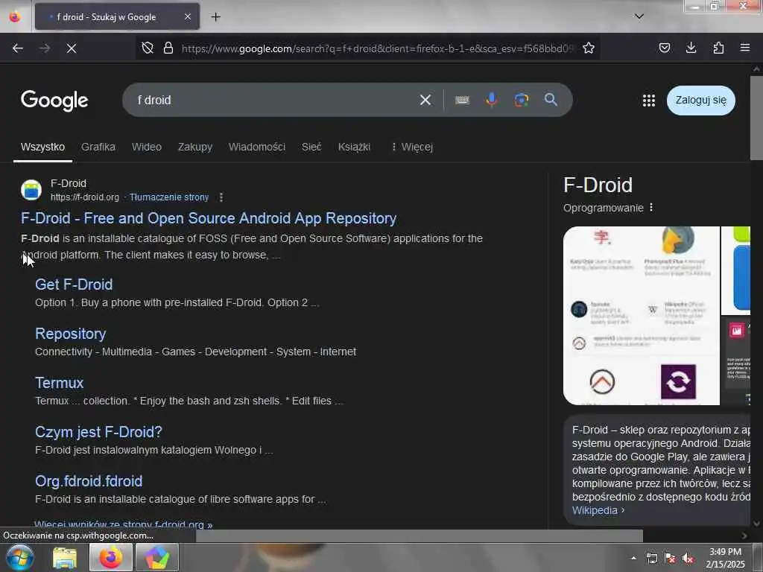Screen dimensions: 763x572
Task: Switch to the Wideo tab
Action: (x=147, y=147)
